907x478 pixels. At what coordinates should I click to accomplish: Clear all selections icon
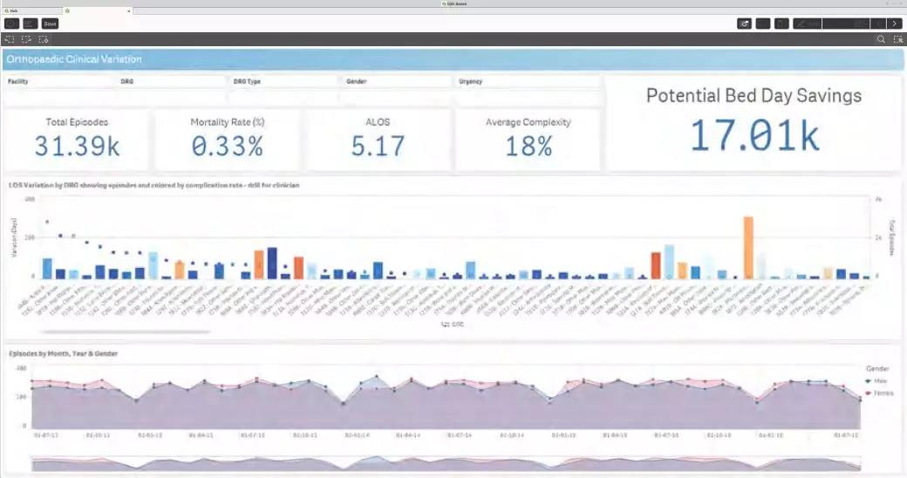point(44,39)
